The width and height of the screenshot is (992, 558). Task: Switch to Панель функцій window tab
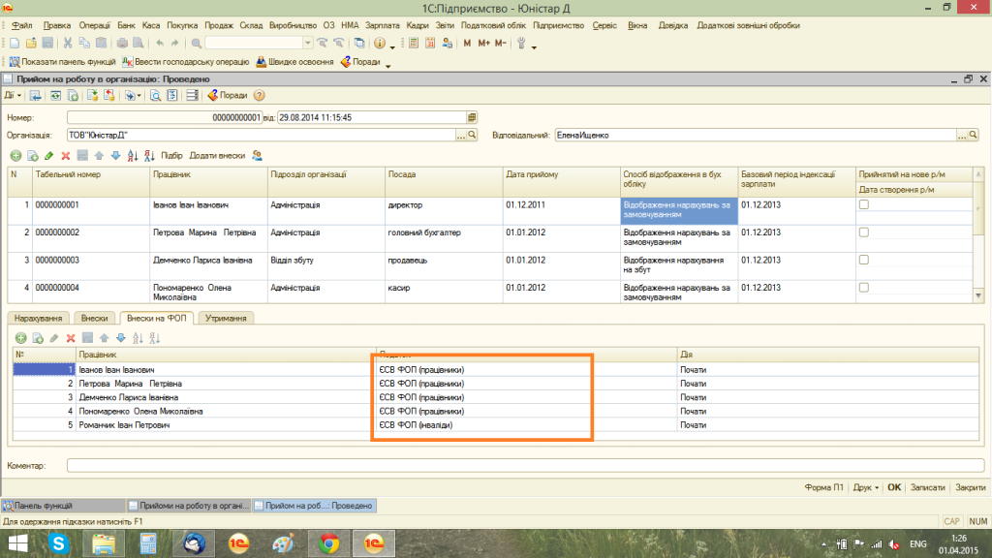(x=63, y=506)
